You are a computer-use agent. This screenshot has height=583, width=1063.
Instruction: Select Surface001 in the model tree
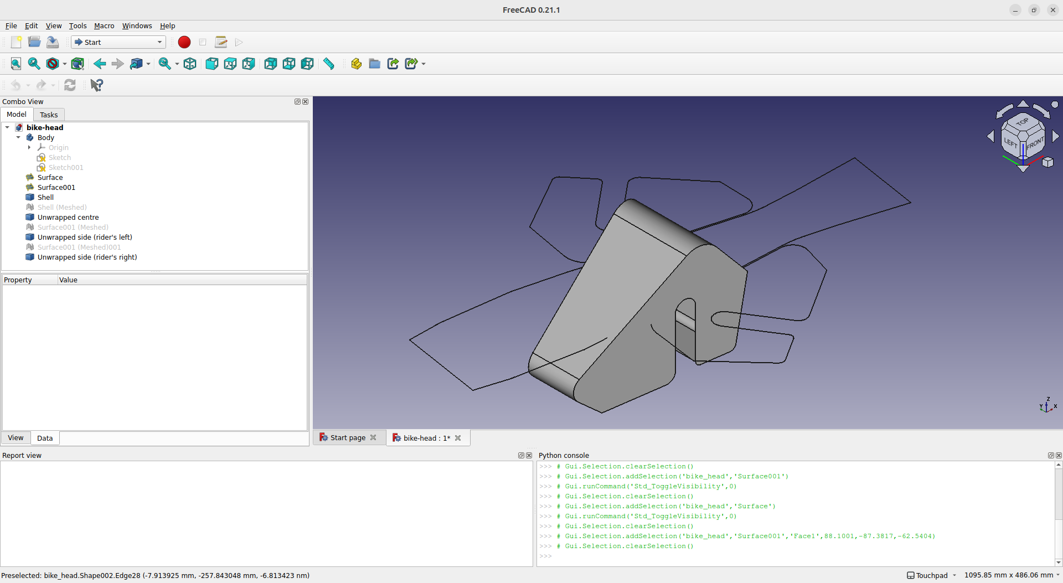coord(56,187)
